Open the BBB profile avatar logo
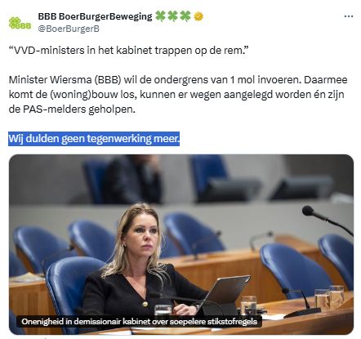This screenshot has height=339, width=361. (20, 23)
